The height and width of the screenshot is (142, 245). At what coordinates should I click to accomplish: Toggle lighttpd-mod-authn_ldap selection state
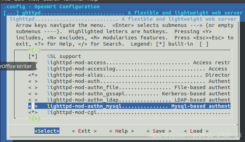(33, 100)
